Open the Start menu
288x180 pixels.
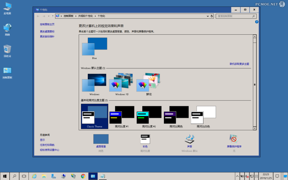[x=5, y=176]
